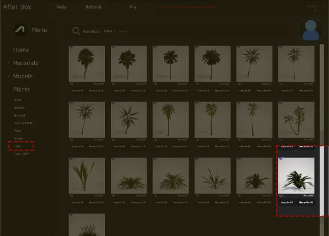Click Manual Ex UE under Palm024
This screenshot has height=236, width=329.
(x=305, y=91)
